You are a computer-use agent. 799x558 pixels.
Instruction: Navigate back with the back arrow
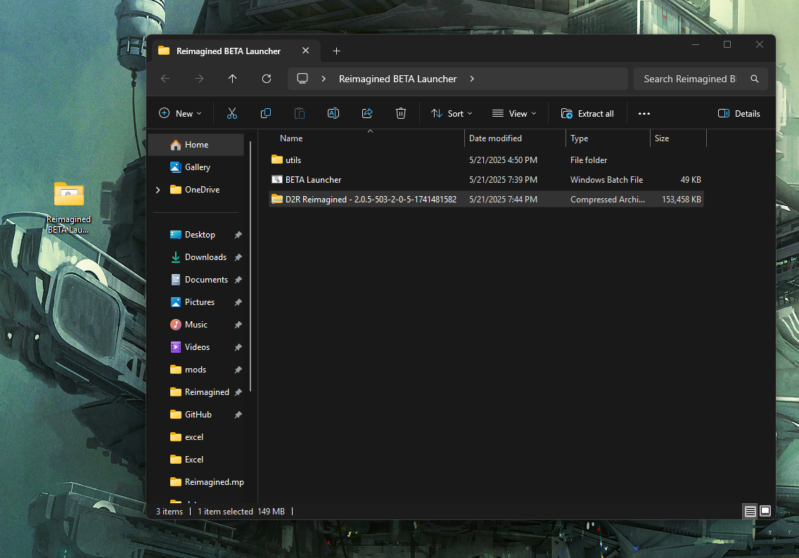(x=165, y=79)
